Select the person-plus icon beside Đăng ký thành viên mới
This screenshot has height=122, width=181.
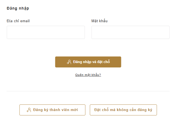point(29,110)
